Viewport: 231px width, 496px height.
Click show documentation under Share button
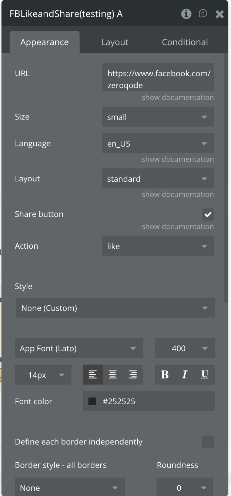click(x=178, y=227)
